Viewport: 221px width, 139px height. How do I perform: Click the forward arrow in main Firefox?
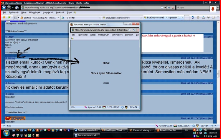pos(9,7)
